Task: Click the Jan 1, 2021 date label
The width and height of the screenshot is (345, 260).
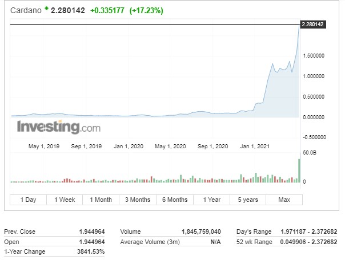Action: coord(255,146)
